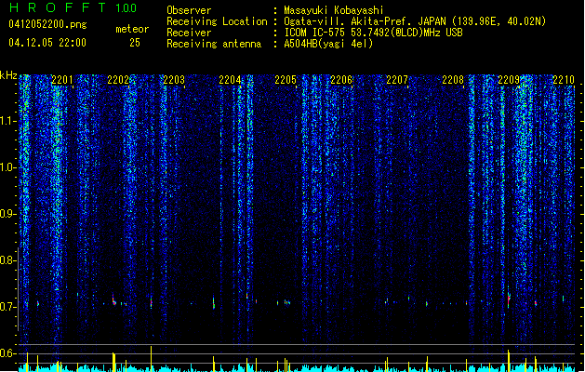585x372 pixels.
Task: Click the 2209 time marker
Action: [x=509, y=80]
